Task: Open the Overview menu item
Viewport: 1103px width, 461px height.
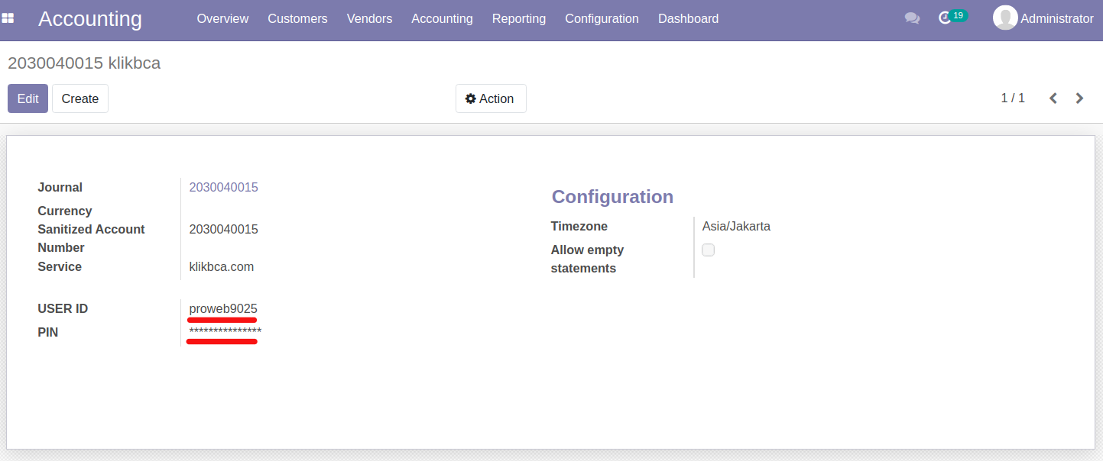Action: (222, 18)
